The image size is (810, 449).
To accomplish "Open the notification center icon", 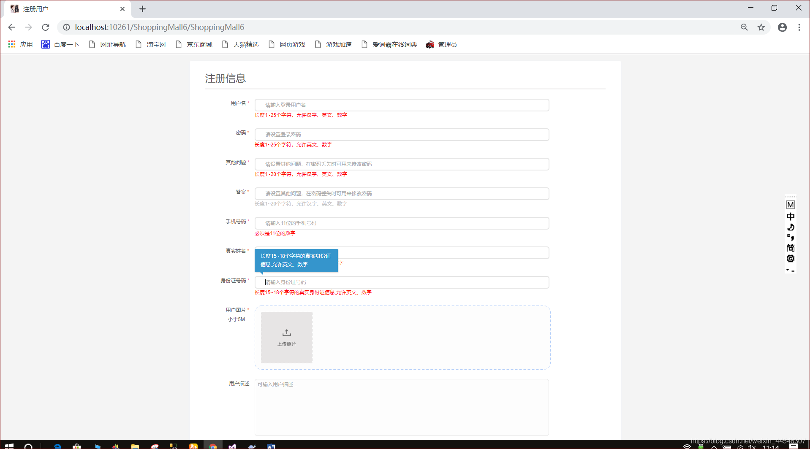I will point(794,446).
